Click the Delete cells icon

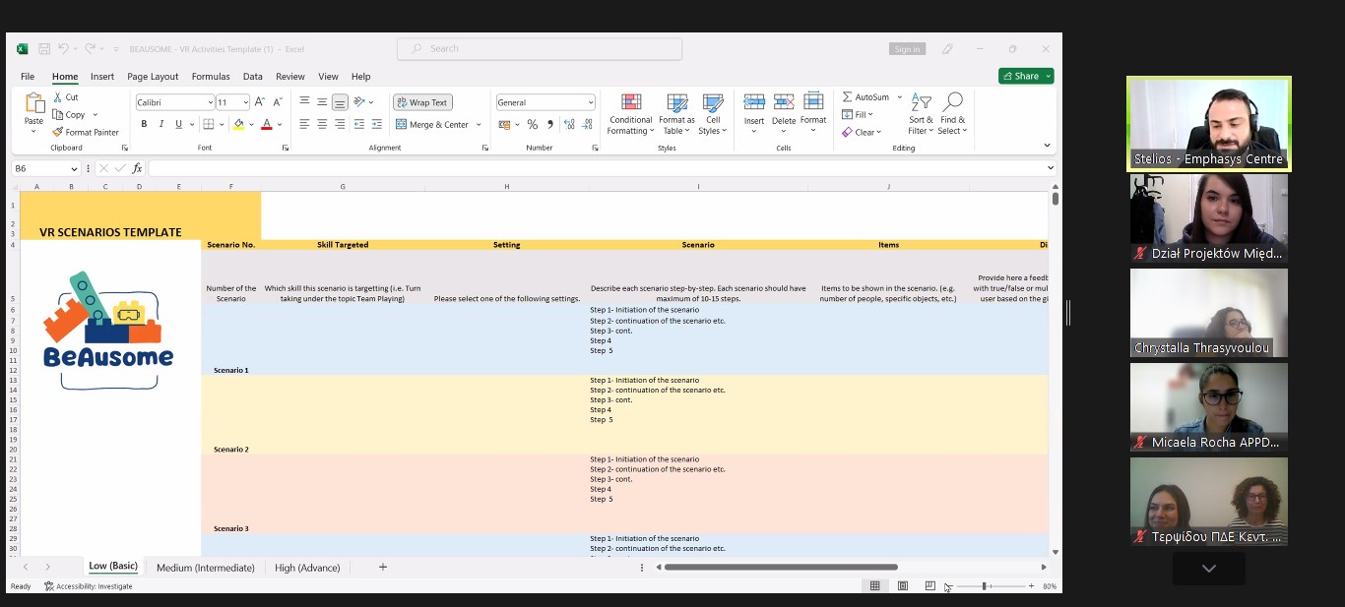click(x=784, y=102)
